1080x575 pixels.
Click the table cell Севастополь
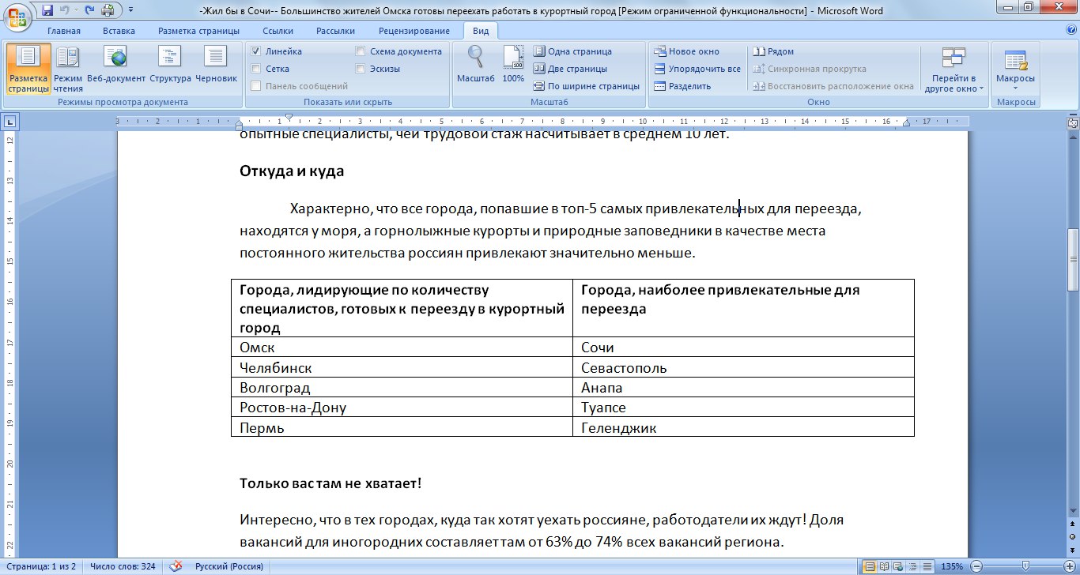pos(743,368)
